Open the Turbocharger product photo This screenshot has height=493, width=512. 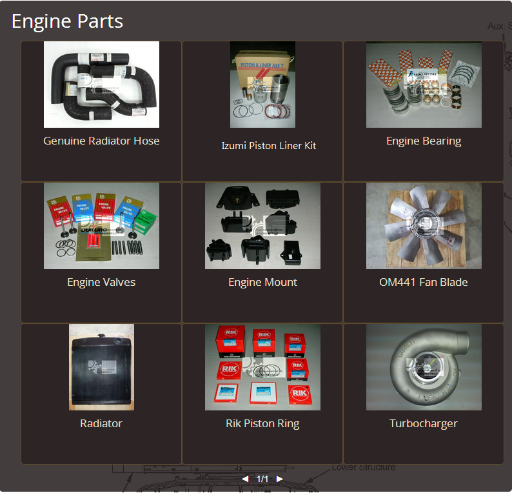(x=424, y=367)
